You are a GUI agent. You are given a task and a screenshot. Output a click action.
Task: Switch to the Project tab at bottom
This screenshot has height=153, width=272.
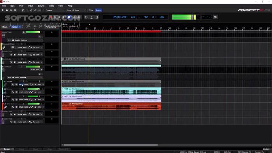[x=7, y=149]
